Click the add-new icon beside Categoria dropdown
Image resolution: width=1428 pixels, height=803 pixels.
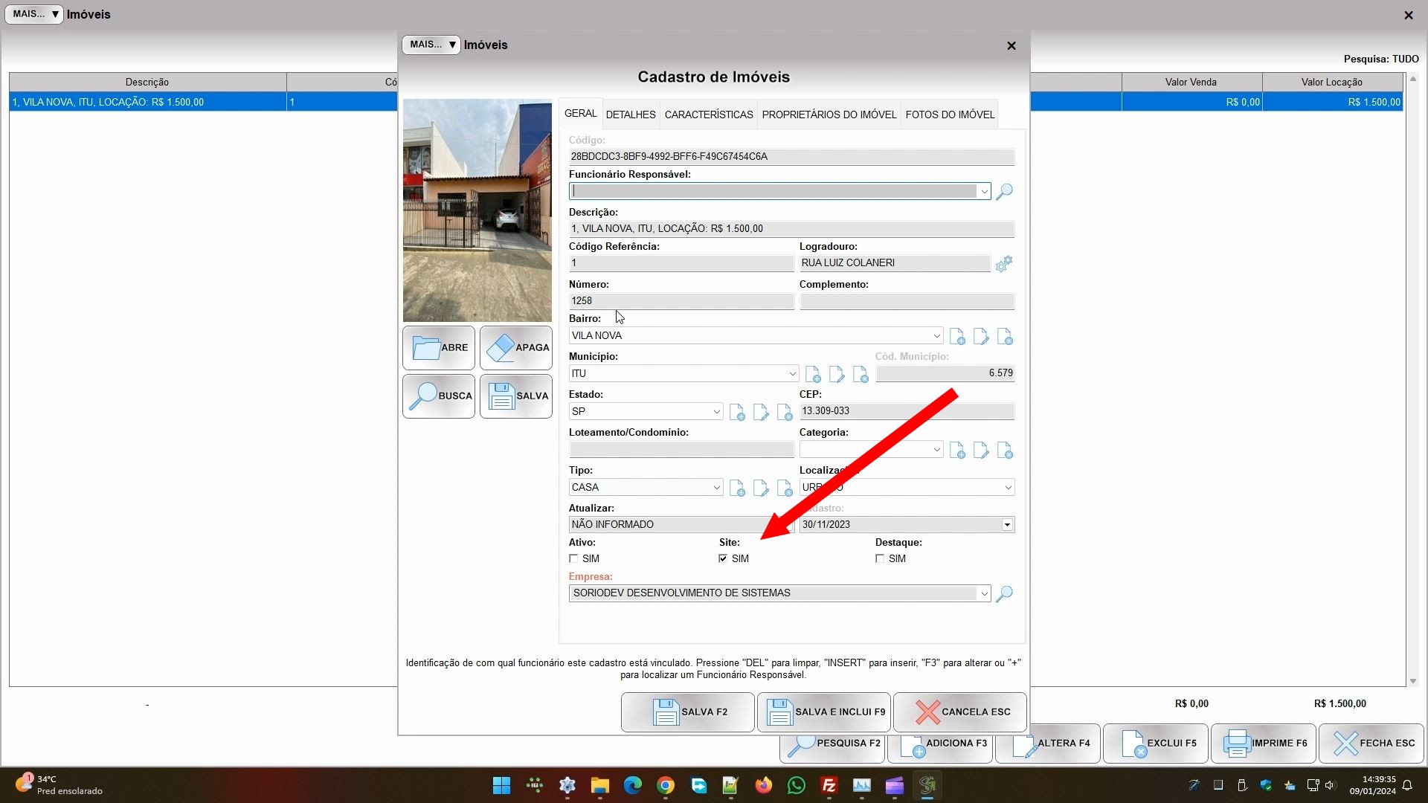tap(957, 451)
